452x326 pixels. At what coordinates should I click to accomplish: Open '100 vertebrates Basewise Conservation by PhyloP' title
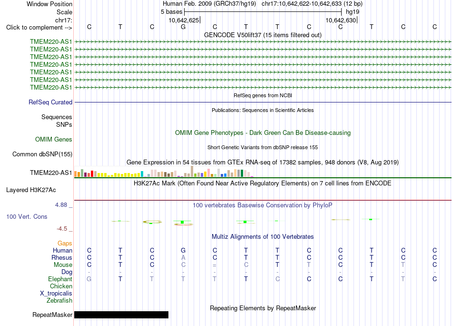point(263,205)
